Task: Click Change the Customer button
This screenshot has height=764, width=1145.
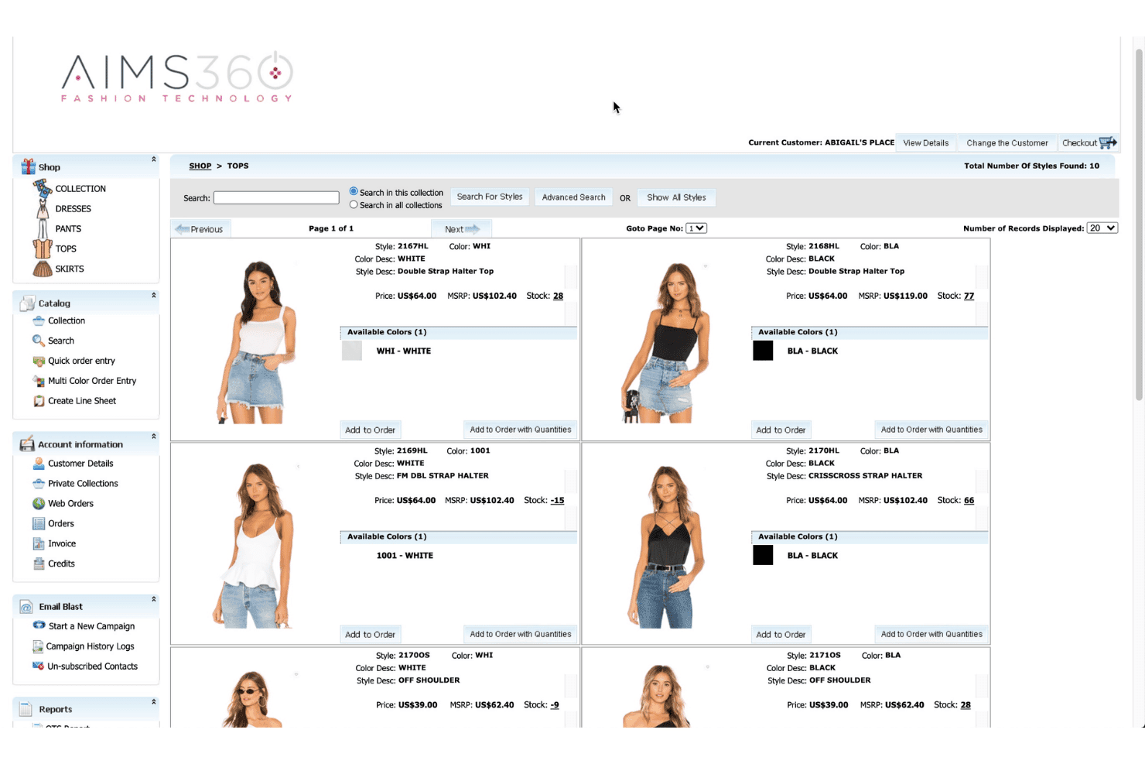Action: pos(1007,143)
